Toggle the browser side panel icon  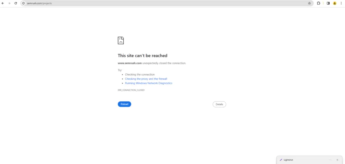pos(328,3)
